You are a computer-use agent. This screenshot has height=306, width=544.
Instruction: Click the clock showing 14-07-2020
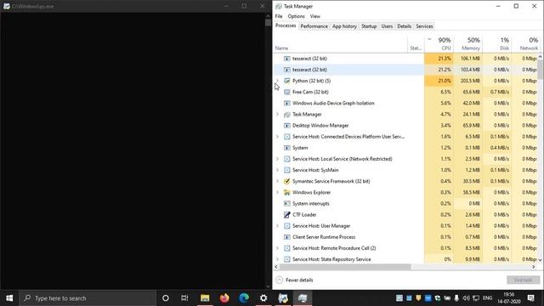tap(509, 298)
